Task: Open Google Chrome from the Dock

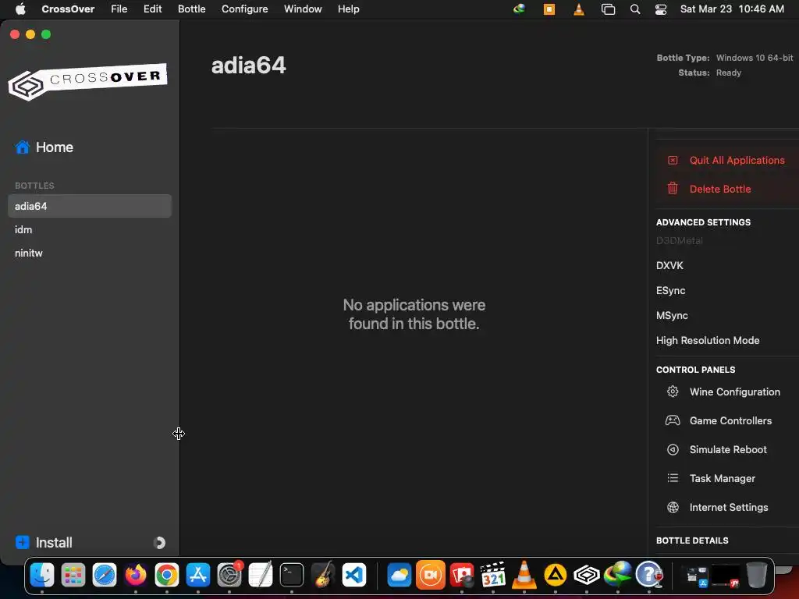Action: tap(167, 576)
